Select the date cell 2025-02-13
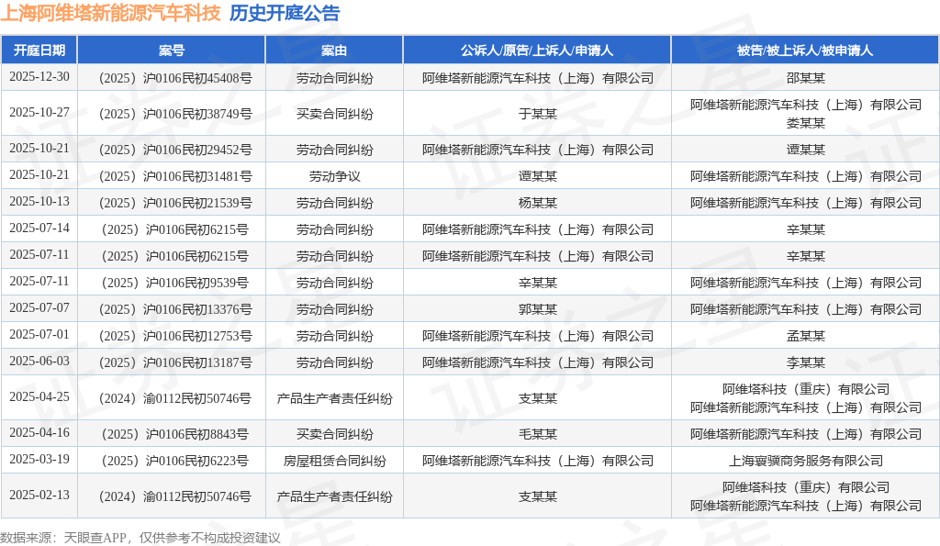 click(x=39, y=495)
